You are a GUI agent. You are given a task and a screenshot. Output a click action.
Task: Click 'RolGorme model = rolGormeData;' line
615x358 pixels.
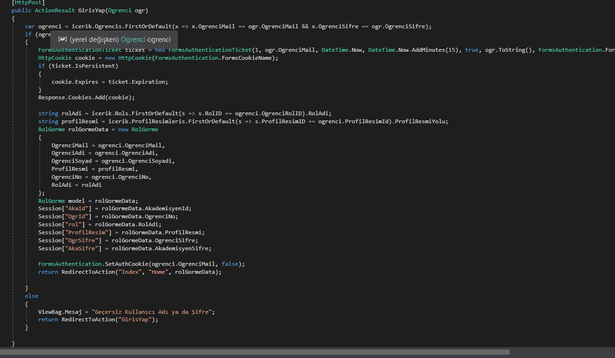88,201
